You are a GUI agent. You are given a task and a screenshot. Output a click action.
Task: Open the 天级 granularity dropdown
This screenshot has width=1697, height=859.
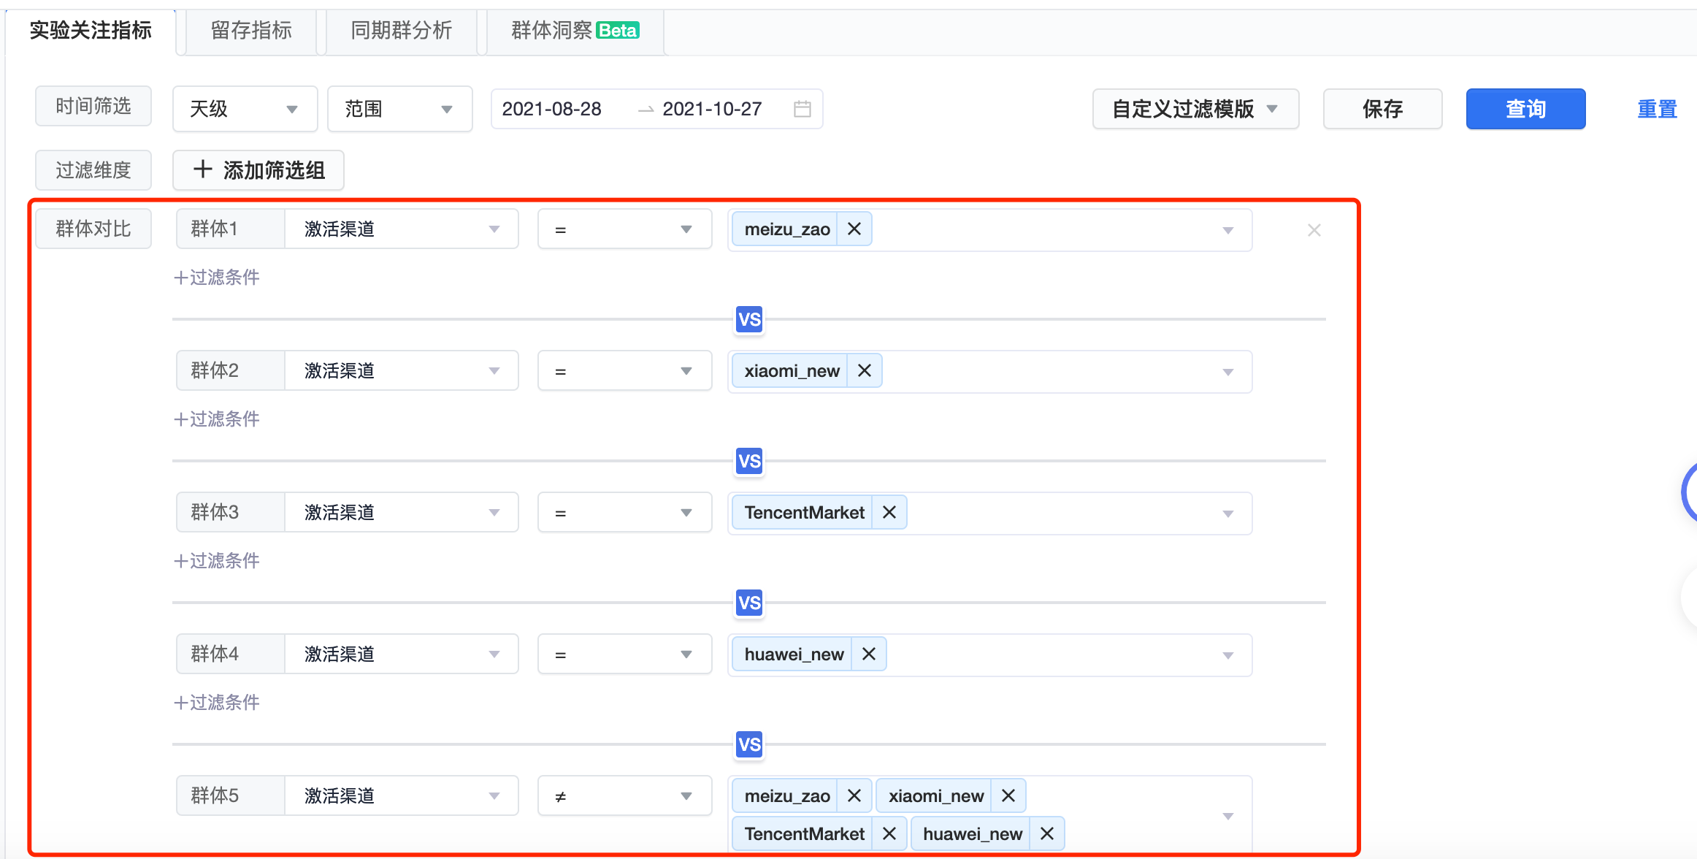click(245, 109)
